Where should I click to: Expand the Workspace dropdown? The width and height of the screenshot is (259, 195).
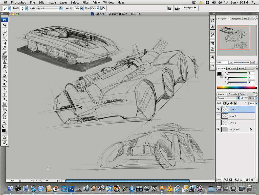coord(189,8)
